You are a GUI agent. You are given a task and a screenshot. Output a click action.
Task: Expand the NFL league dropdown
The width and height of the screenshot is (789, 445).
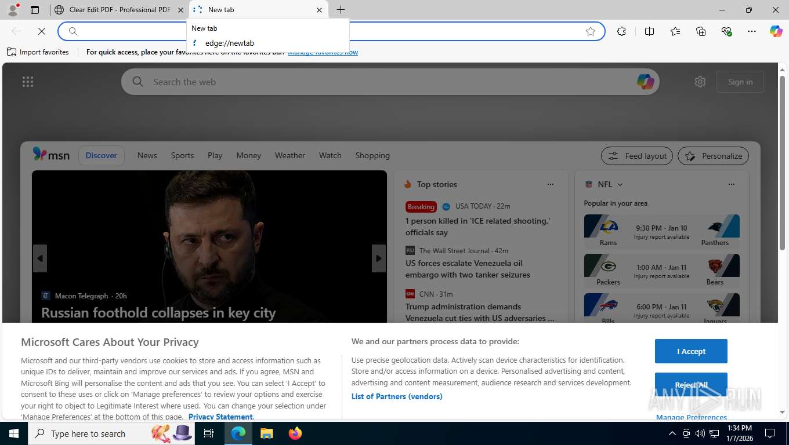coord(620,184)
